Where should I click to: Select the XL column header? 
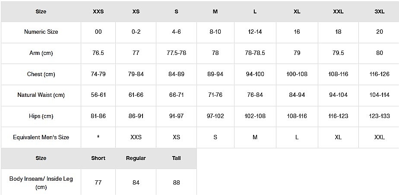[x=297, y=12]
